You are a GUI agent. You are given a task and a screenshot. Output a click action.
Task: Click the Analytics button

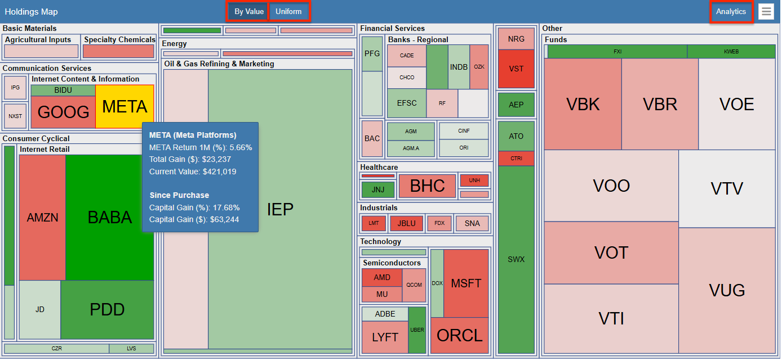pos(731,11)
